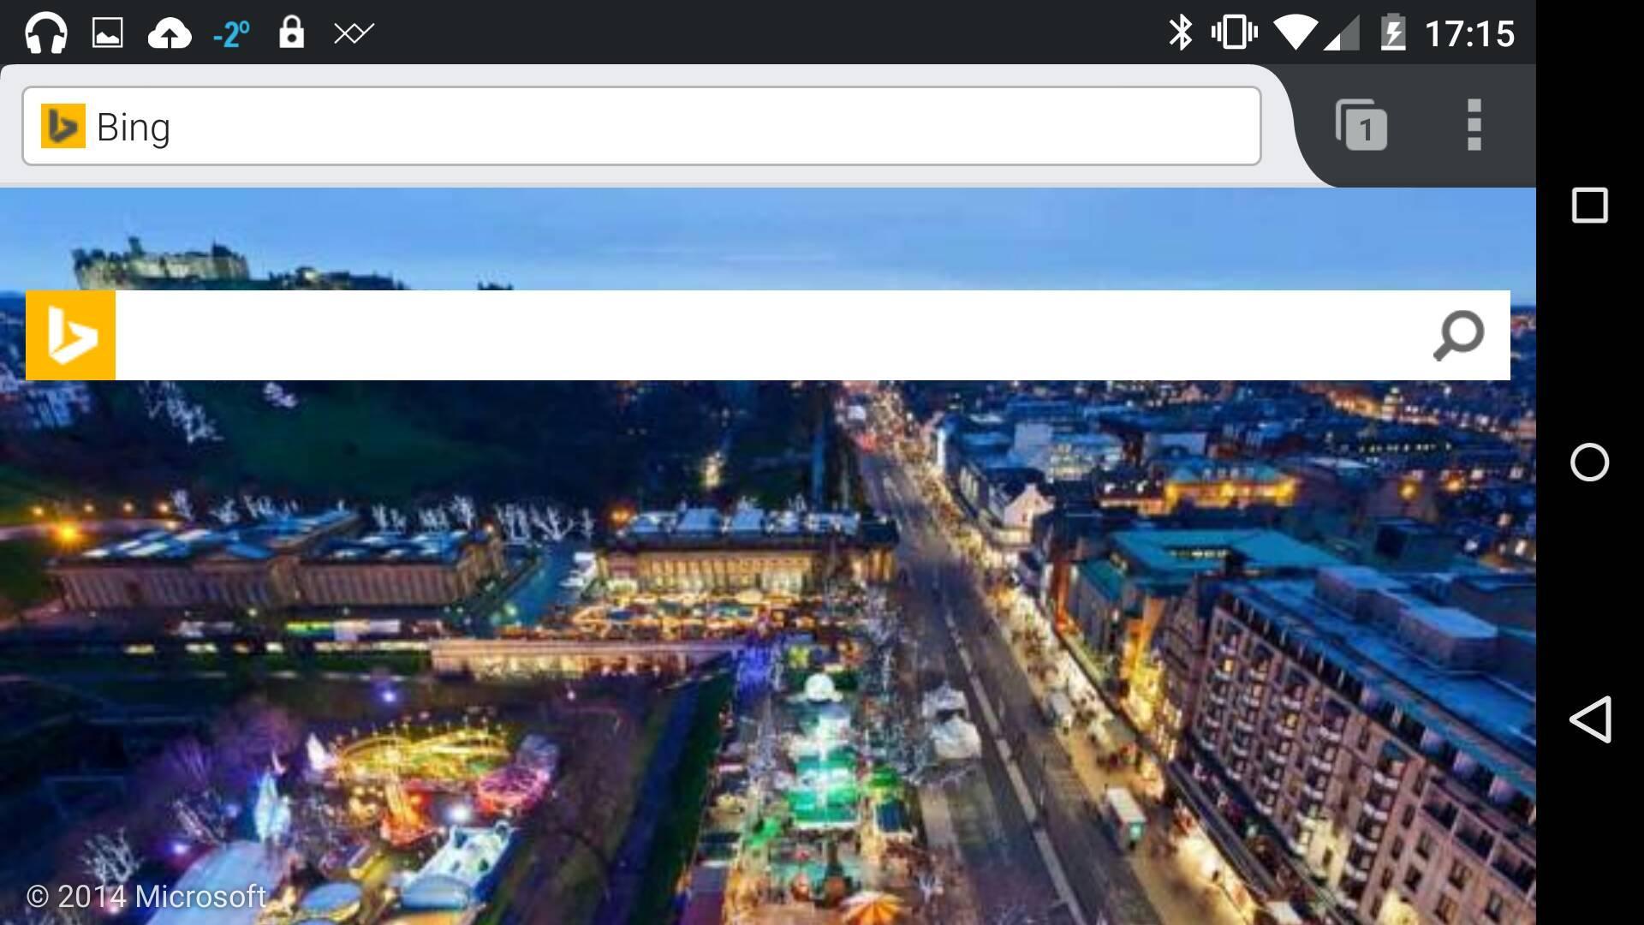Screen dimensions: 1644x925
Task: Tap the headphones icon in the status bar
Action: pyautogui.click(x=47, y=33)
